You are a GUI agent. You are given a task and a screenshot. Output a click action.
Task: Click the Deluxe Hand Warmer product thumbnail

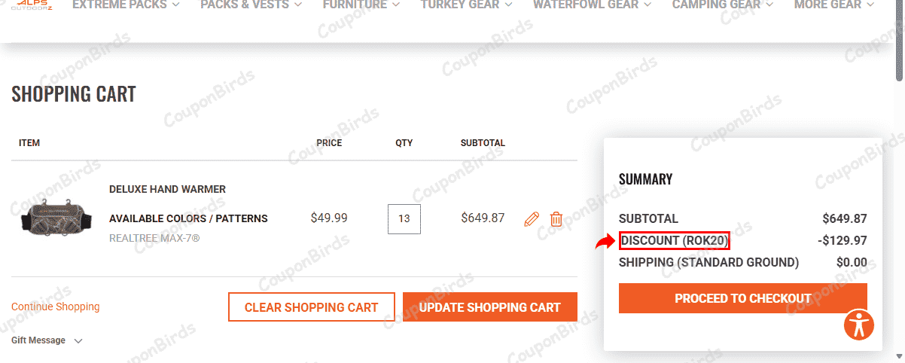(50, 218)
